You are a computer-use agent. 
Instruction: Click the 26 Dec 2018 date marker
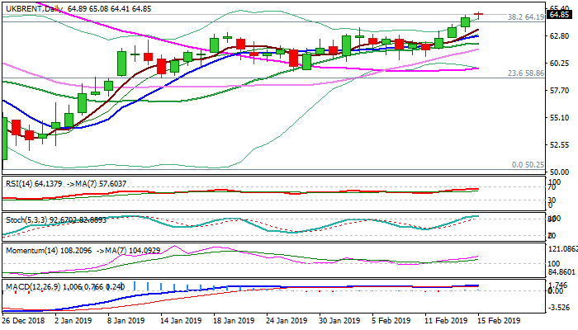(x=23, y=320)
